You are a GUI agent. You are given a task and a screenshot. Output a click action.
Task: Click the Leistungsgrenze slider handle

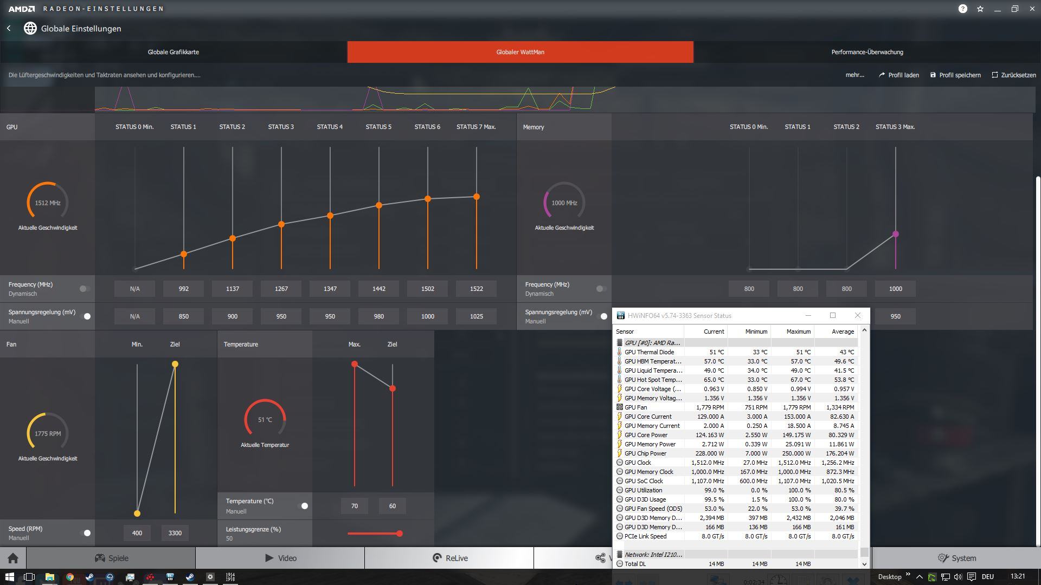(x=400, y=534)
